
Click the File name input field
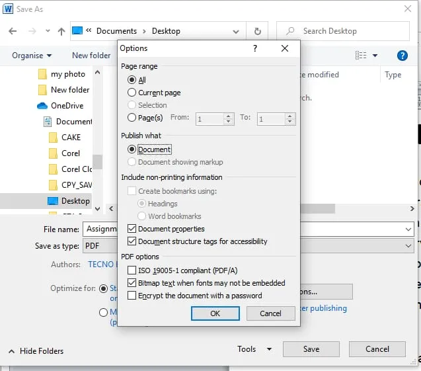248,229
